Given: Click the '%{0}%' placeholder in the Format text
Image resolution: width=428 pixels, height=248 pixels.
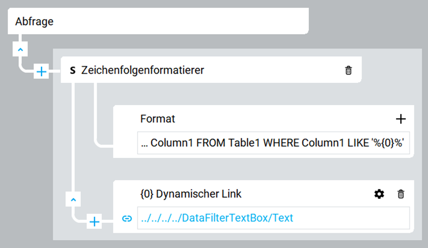Looking at the screenshot, I should 387,143.
